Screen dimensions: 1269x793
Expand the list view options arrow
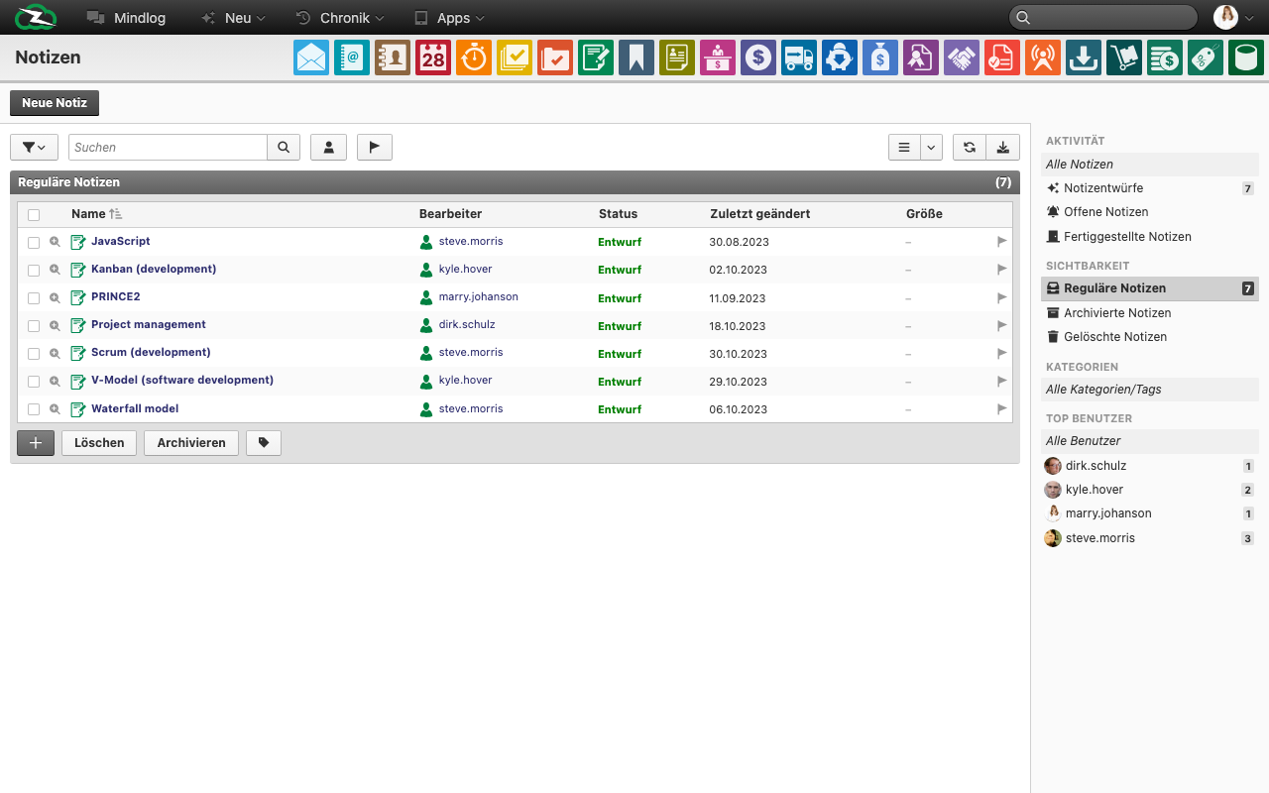[x=931, y=147]
